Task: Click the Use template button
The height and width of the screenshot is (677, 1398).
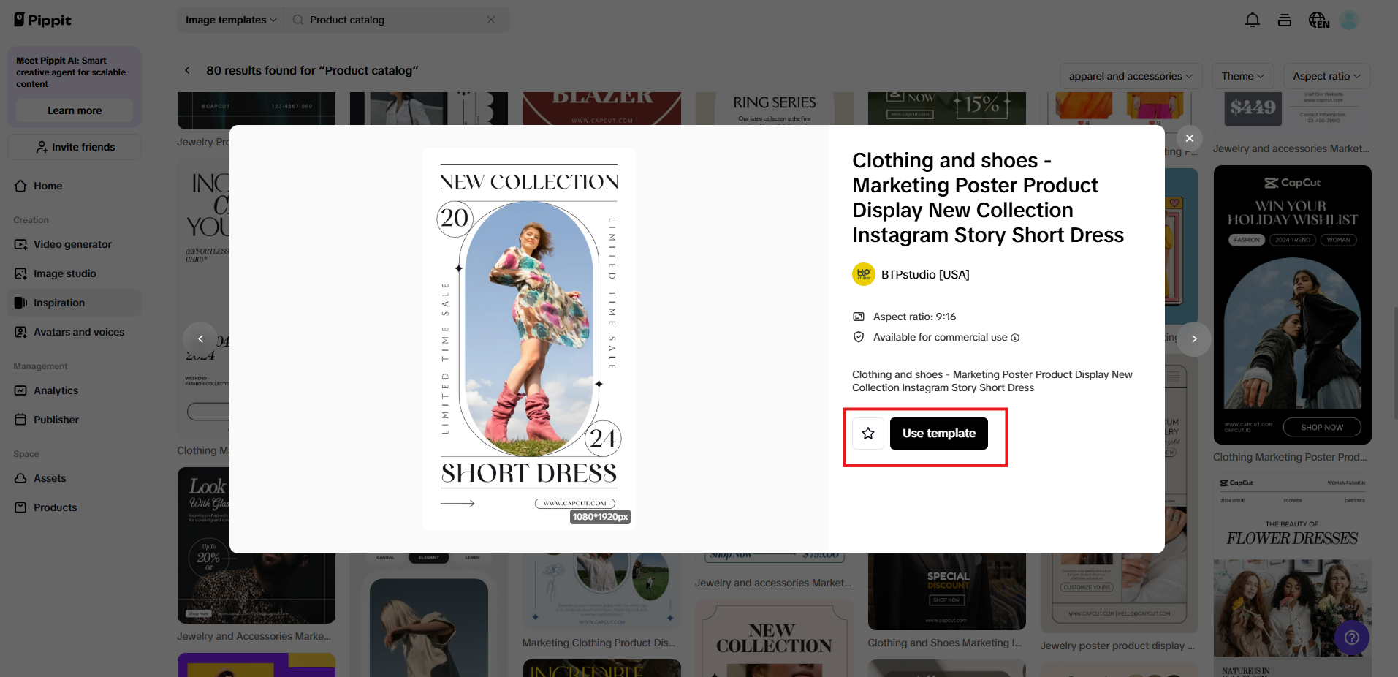Action: [x=938, y=434]
